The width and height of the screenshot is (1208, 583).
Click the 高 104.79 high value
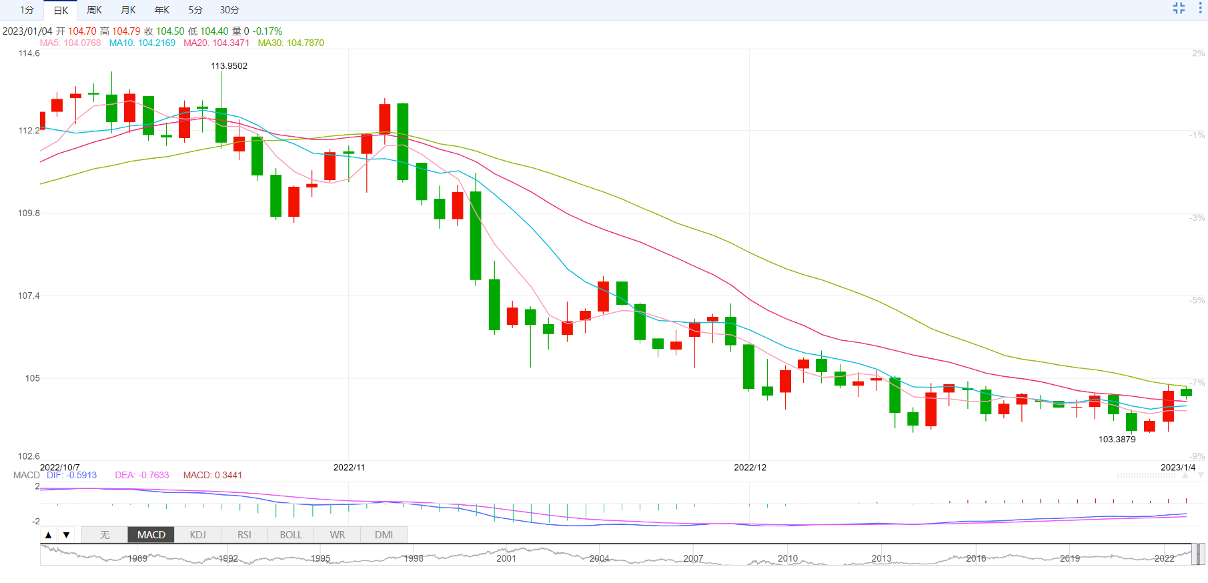click(120, 31)
